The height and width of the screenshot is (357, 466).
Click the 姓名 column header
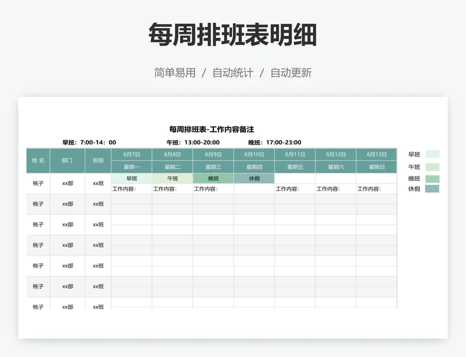(36, 159)
